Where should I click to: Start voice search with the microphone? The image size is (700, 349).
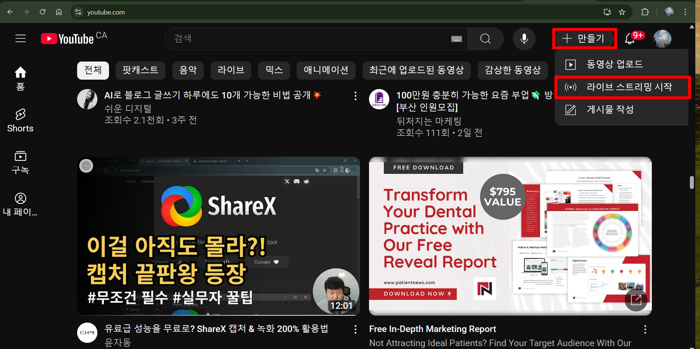pos(524,38)
